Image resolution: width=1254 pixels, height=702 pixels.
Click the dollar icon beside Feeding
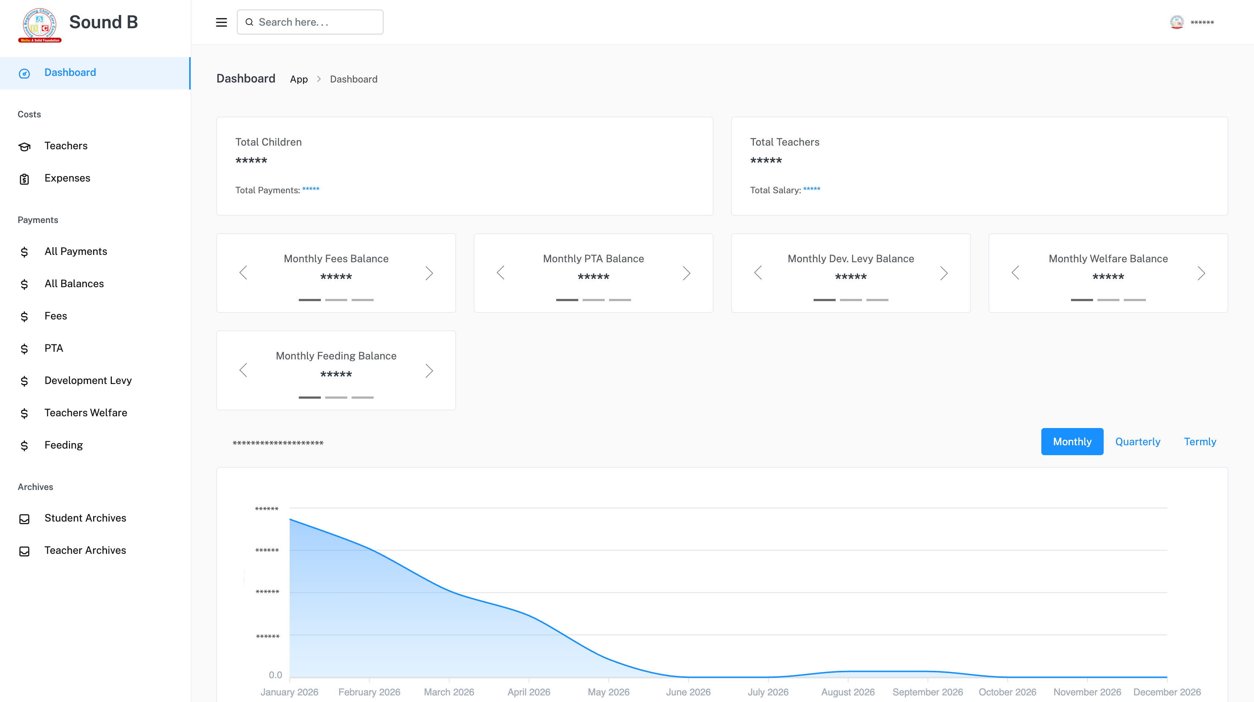[x=24, y=446]
